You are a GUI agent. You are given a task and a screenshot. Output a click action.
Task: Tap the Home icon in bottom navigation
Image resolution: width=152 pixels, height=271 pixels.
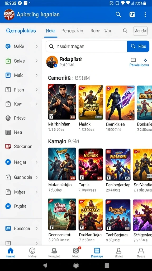[x=11, y=250]
